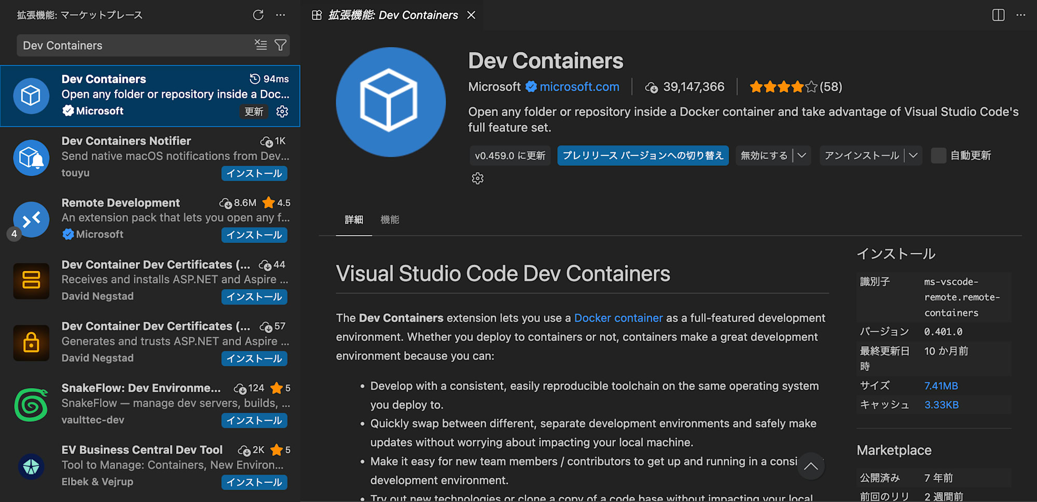Switch to the 機能 tab

tap(390, 220)
